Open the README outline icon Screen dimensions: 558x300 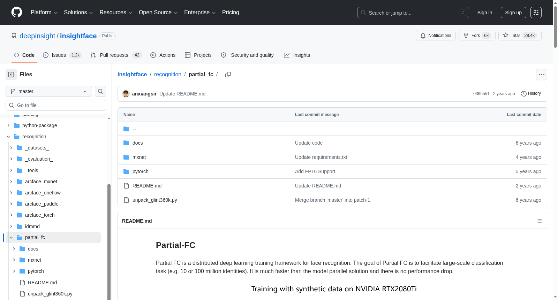tap(539, 221)
